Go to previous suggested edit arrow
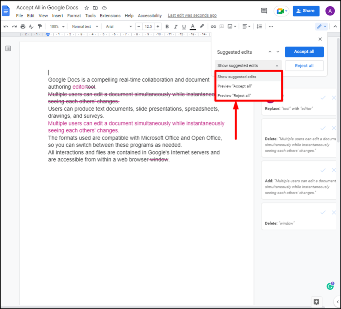The image size is (341, 309). point(270,52)
